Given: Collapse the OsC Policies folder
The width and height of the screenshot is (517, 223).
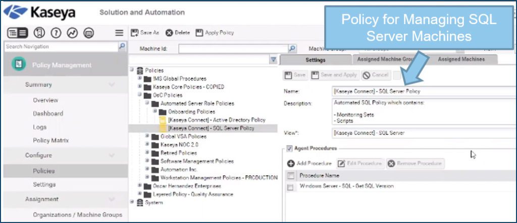Looking at the screenshot, I should click(x=140, y=95).
